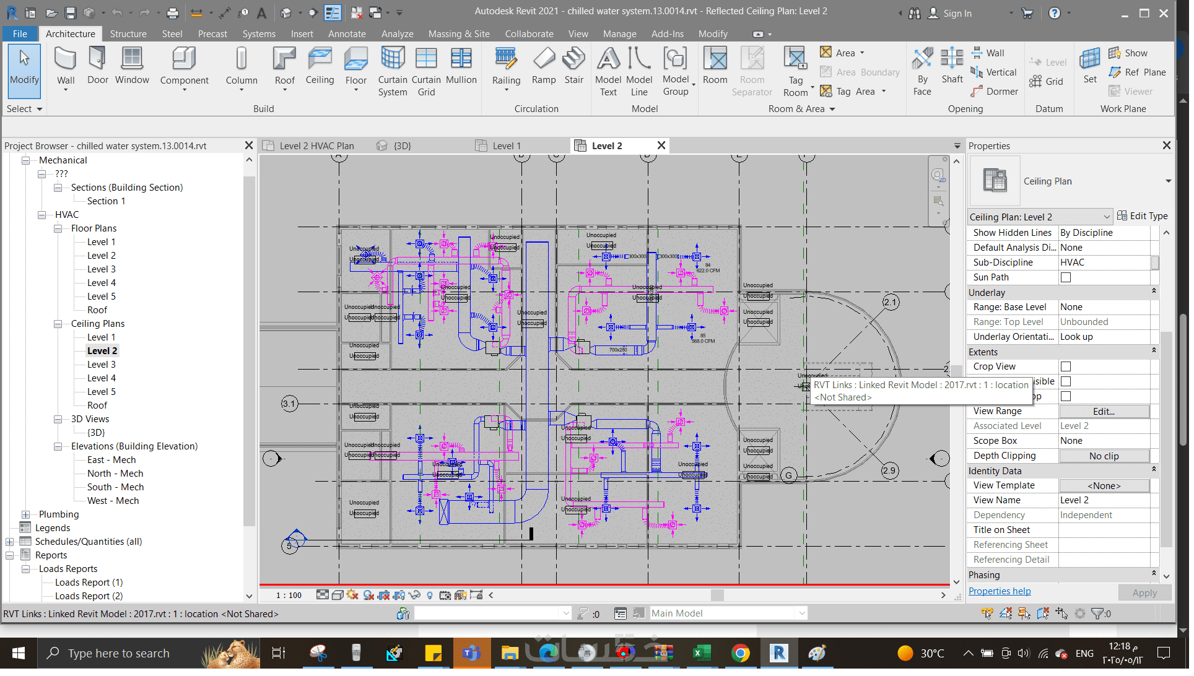Click the horizontal scrollbar thumb below the view
The height and width of the screenshot is (676, 1194).
pos(717,596)
